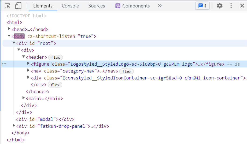Toggle the flex badge on nav

point(127,71)
